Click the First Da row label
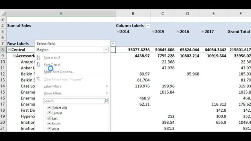 28,110
